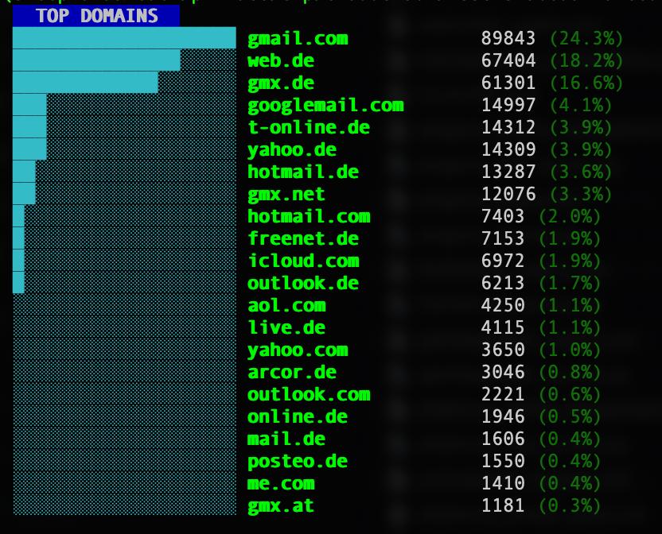Click the count value 6213

point(503,283)
